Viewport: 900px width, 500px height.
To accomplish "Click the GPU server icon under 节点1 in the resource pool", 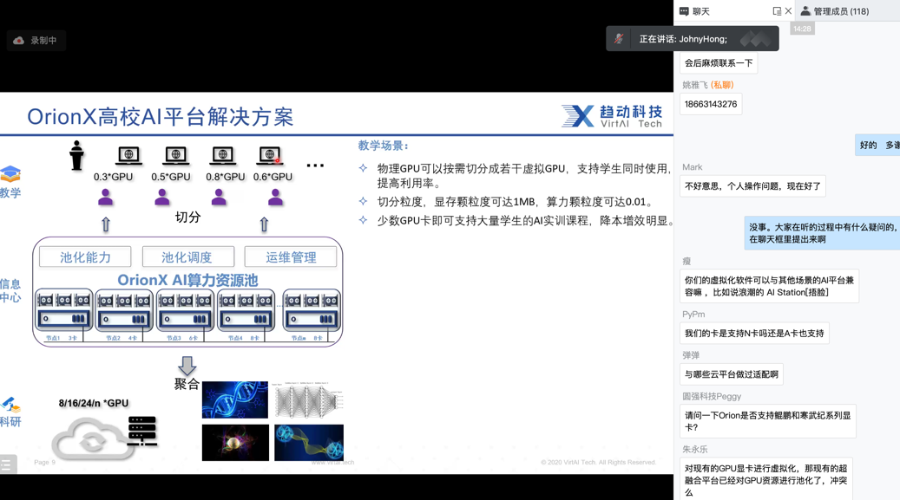I will coord(62,312).
